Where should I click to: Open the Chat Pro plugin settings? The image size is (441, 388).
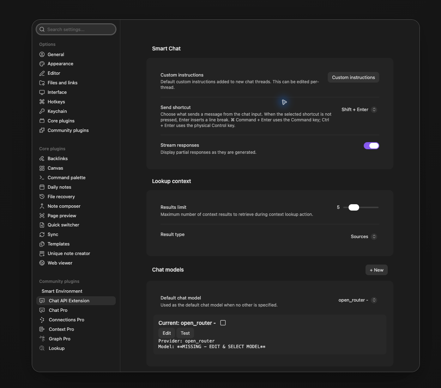pos(76,310)
